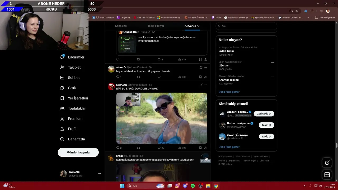Reply to Ufukali 06 post
This screenshot has width=338, height=190.
(x=119, y=59)
